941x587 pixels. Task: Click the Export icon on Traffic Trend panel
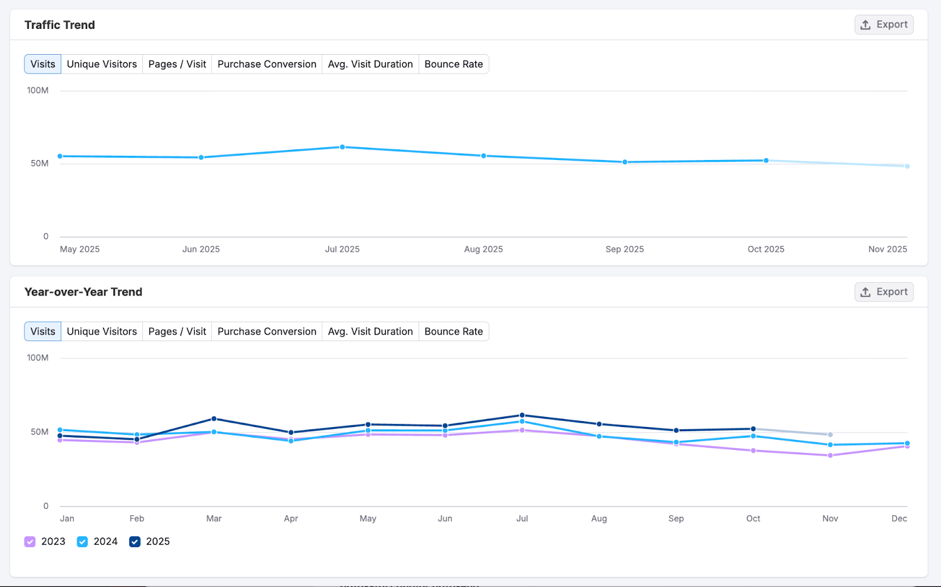tap(865, 24)
